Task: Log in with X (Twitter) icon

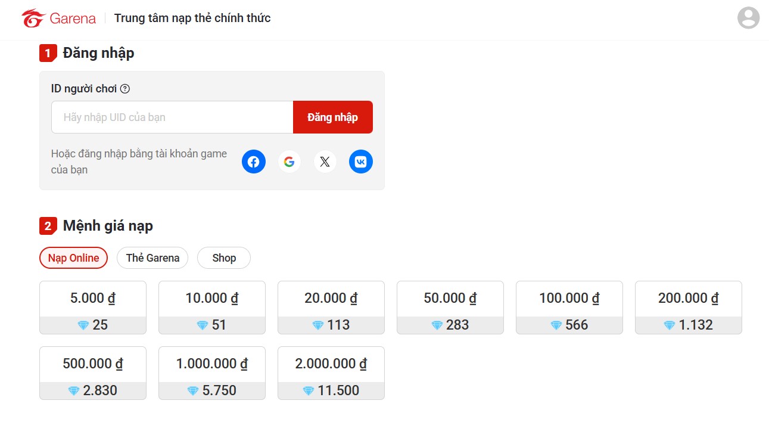Action: click(325, 162)
